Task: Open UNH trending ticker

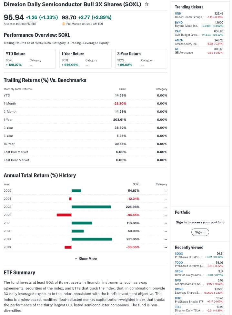Action: point(178,14)
